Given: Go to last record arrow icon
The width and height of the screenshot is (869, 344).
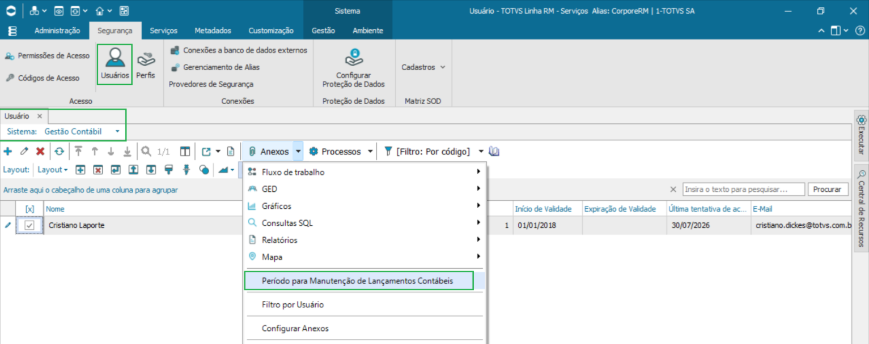Looking at the screenshot, I should tap(128, 152).
